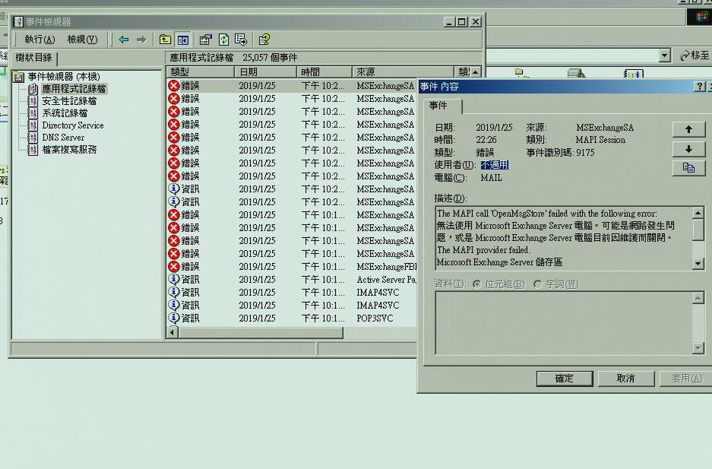Viewport: 712px width, 469px height.
Task: Click up arrow of the data box scrollbar
Action: pos(698,298)
